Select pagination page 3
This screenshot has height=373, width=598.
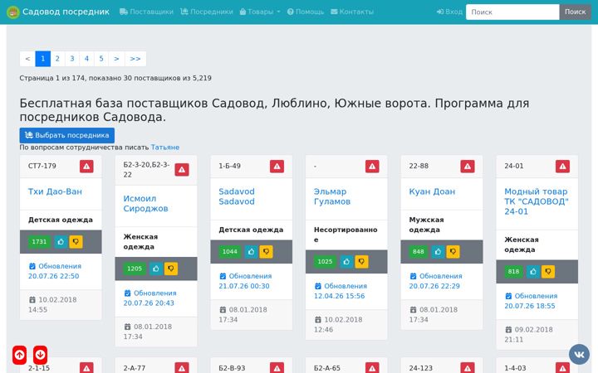[72, 59]
